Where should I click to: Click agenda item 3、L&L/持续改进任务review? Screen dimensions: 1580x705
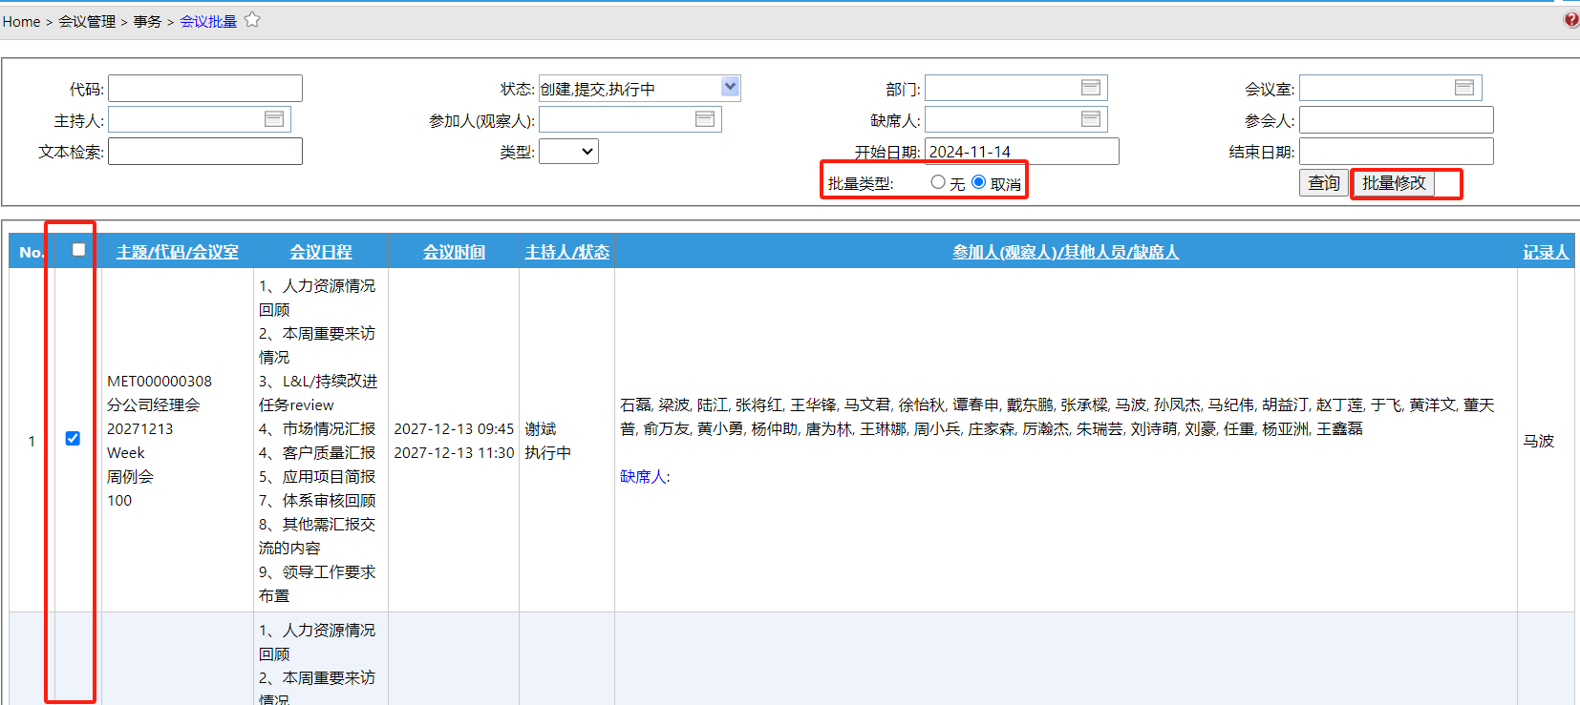pyautogui.click(x=318, y=392)
